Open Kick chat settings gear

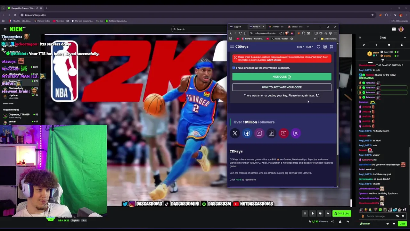pyautogui.click(x=394, y=224)
